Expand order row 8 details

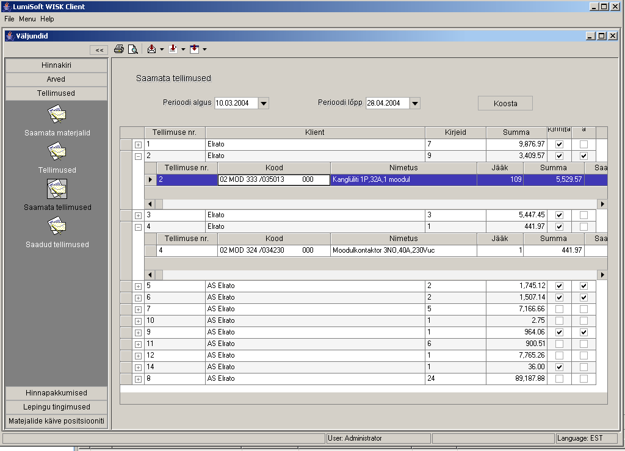(x=138, y=379)
